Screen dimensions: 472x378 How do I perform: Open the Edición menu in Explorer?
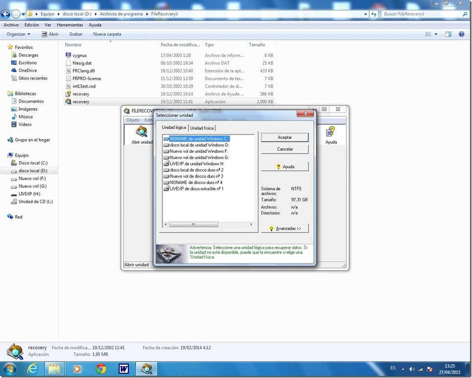(x=32, y=25)
